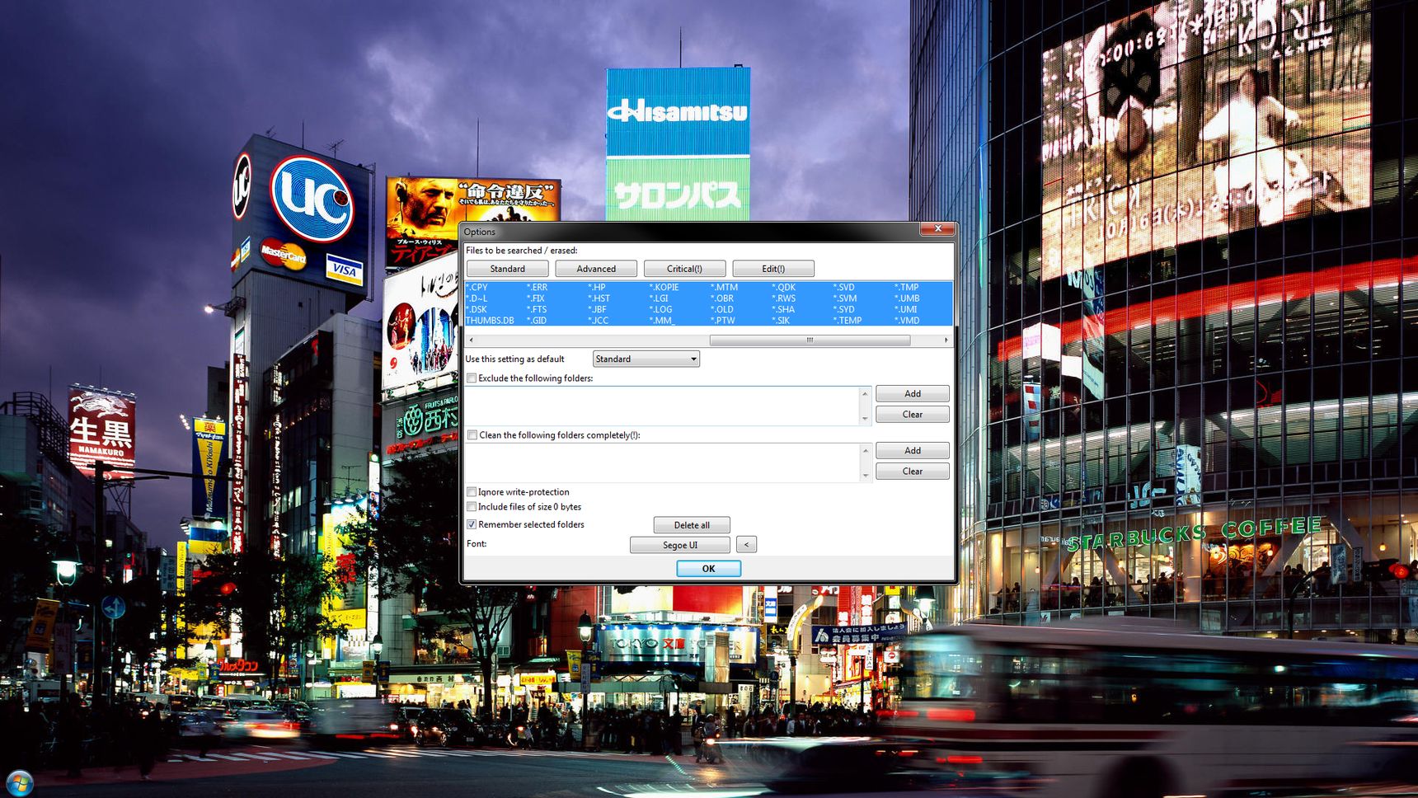The width and height of the screenshot is (1418, 798).
Task: Select the *.SYD file pattern
Action: click(x=844, y=309)
